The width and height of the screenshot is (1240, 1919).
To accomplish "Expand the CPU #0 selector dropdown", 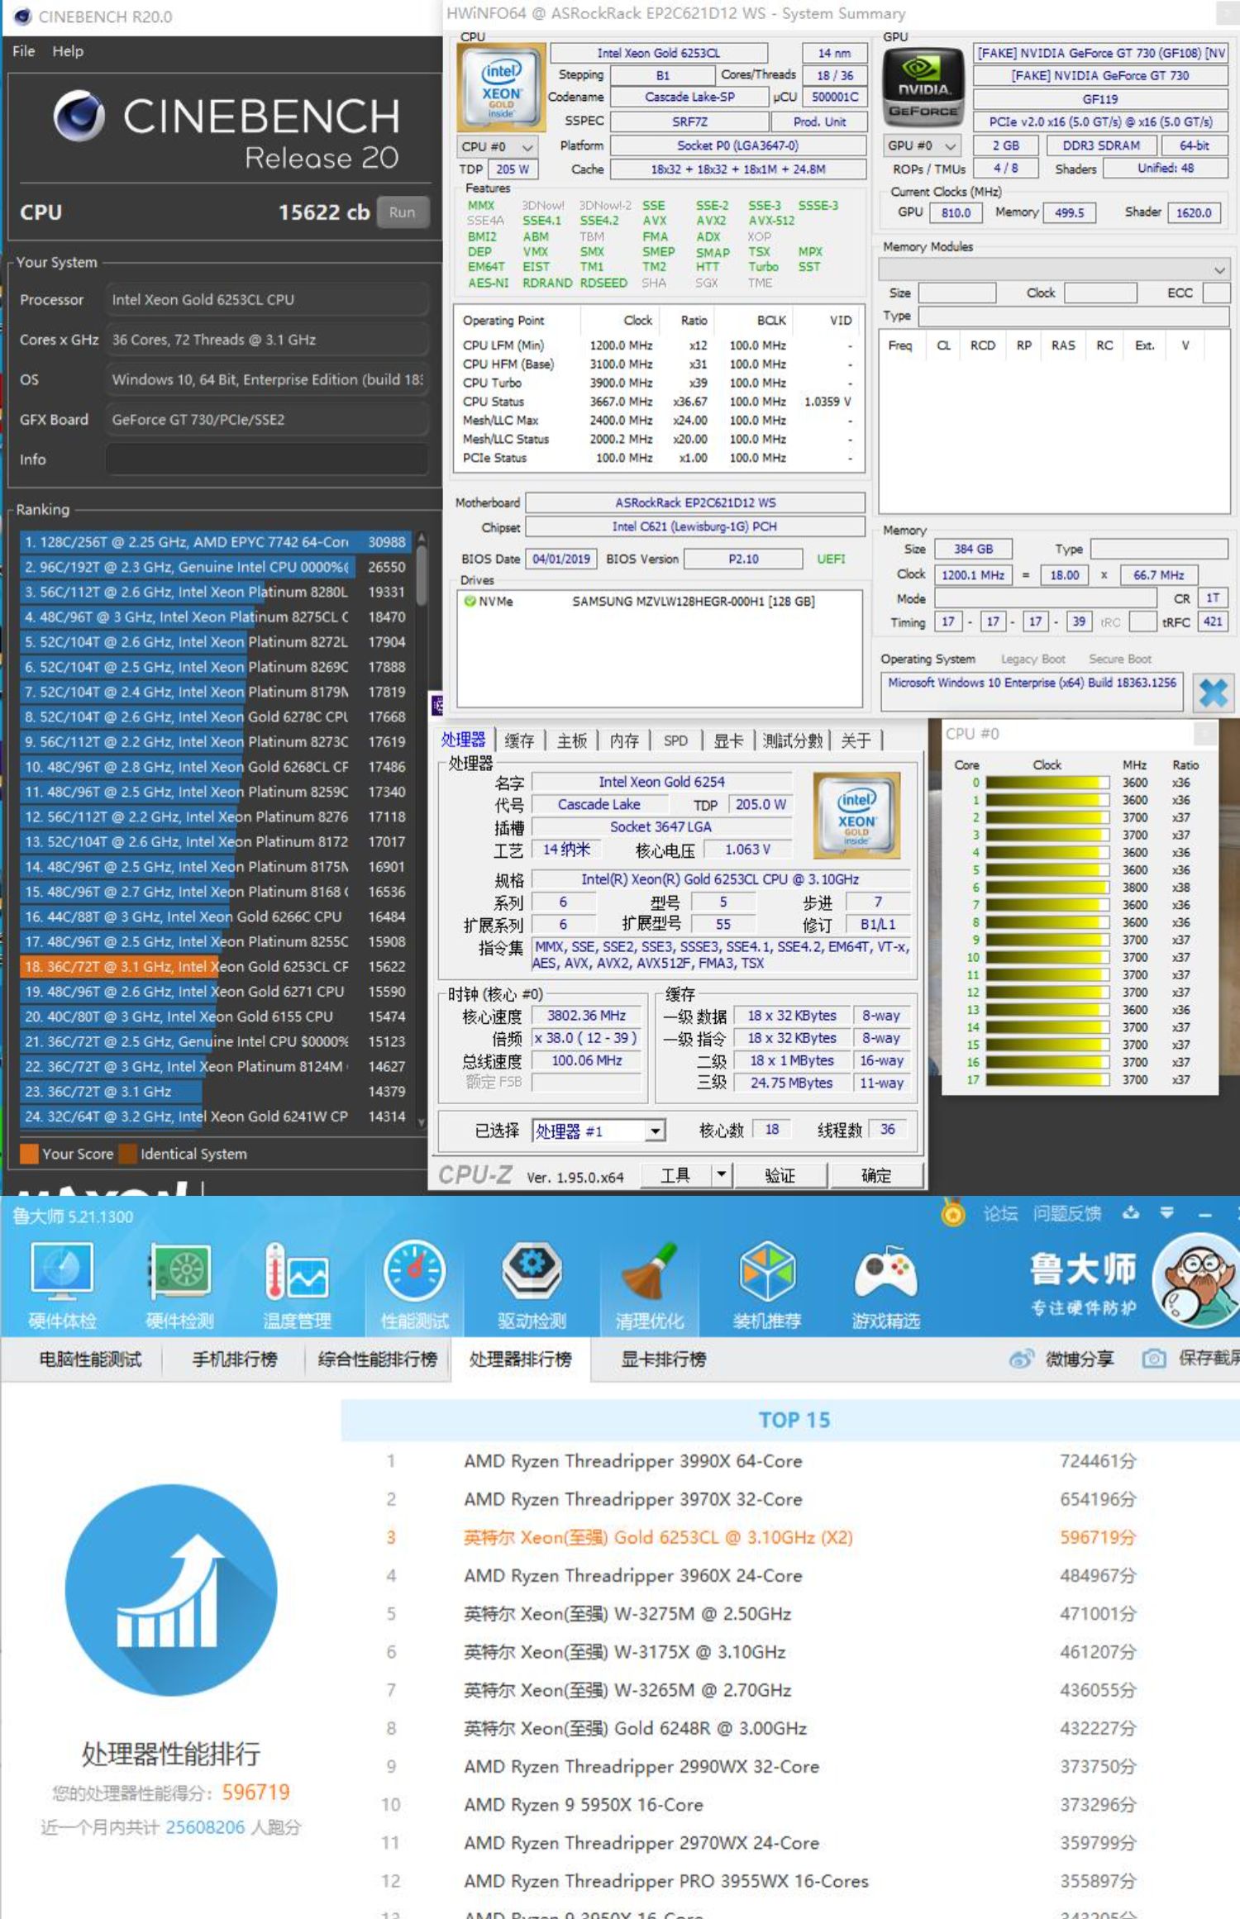I will click(x=498, y=146).
